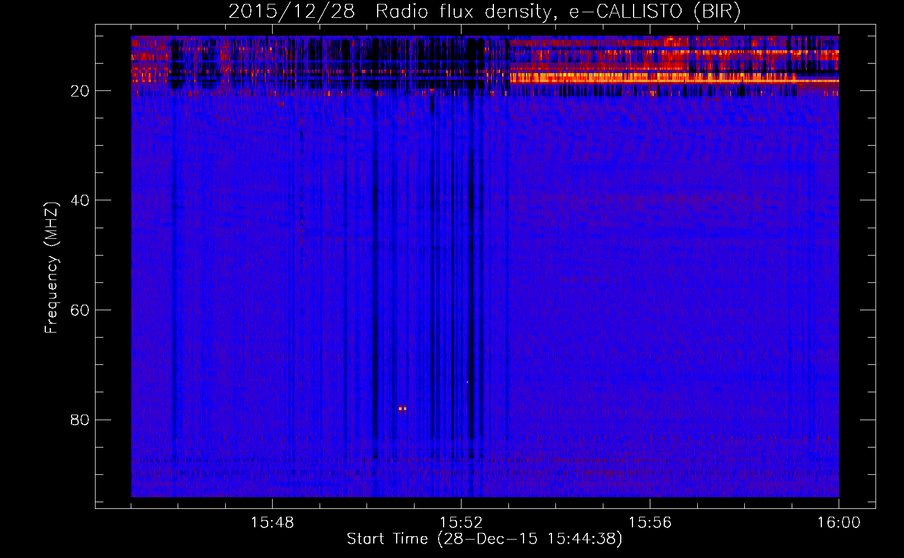Viewport: 904px width, 558px height.
Task: Click the 'Frequency (MHZ)' axis label
Action: [51, 268]
